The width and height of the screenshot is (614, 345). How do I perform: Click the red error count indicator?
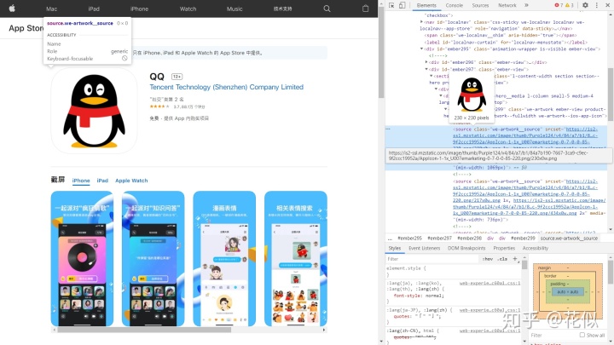[x=559, y=5]
